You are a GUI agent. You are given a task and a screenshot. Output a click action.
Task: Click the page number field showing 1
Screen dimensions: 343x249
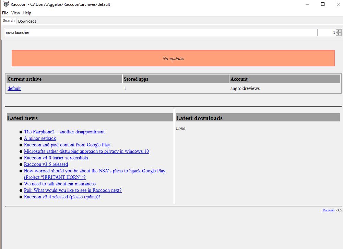click(327, 32)
